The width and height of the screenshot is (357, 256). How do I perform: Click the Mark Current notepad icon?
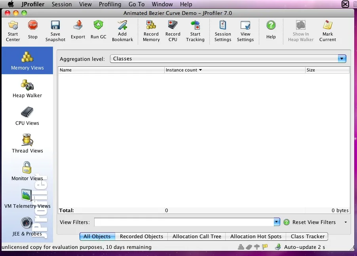(328, 25)
